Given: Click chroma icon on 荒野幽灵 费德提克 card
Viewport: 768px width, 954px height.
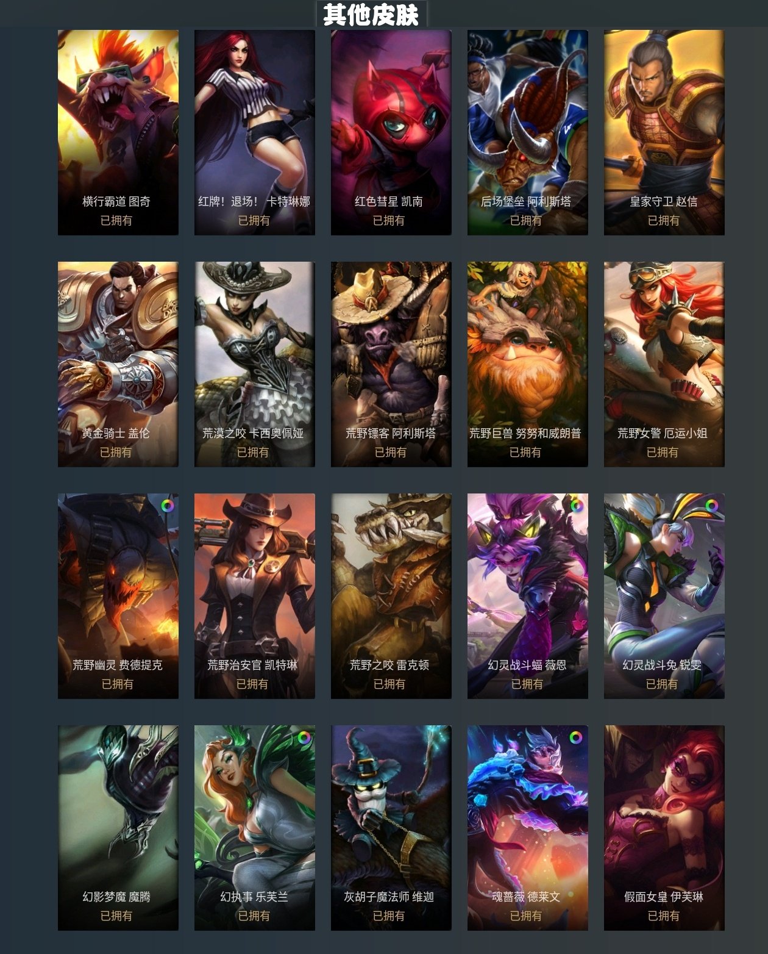Looking at the screenshot, I should [167, 506].
